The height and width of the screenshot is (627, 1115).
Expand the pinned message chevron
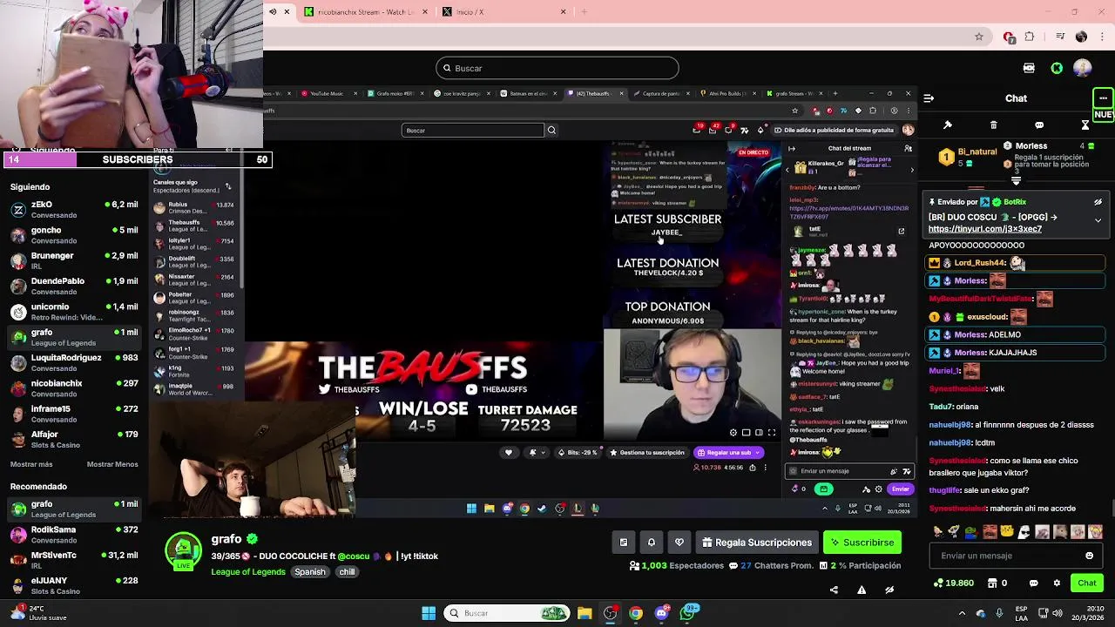(1098, 220)
